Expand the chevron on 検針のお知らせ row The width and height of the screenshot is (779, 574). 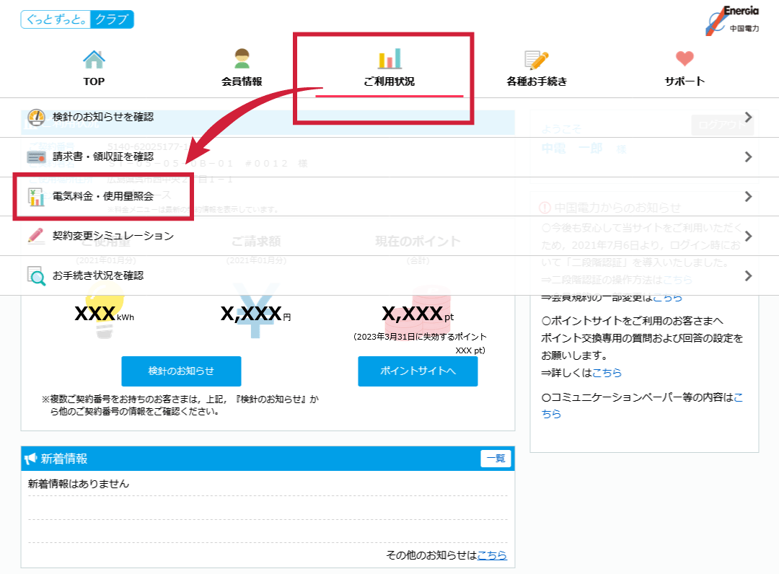(748, 118)
